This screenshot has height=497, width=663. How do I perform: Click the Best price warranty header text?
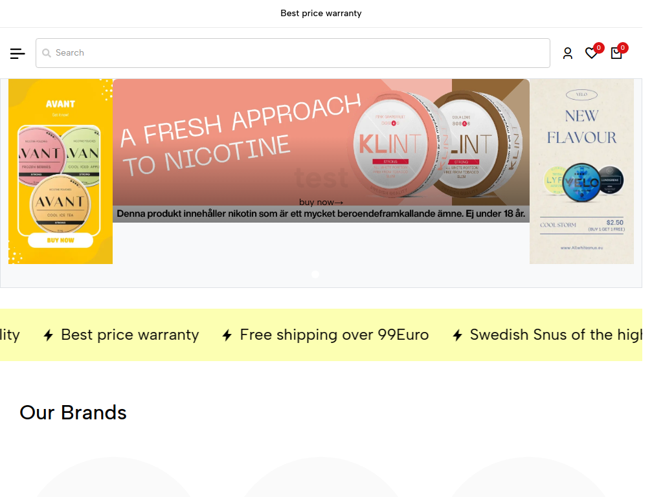(x=320, y=13)
